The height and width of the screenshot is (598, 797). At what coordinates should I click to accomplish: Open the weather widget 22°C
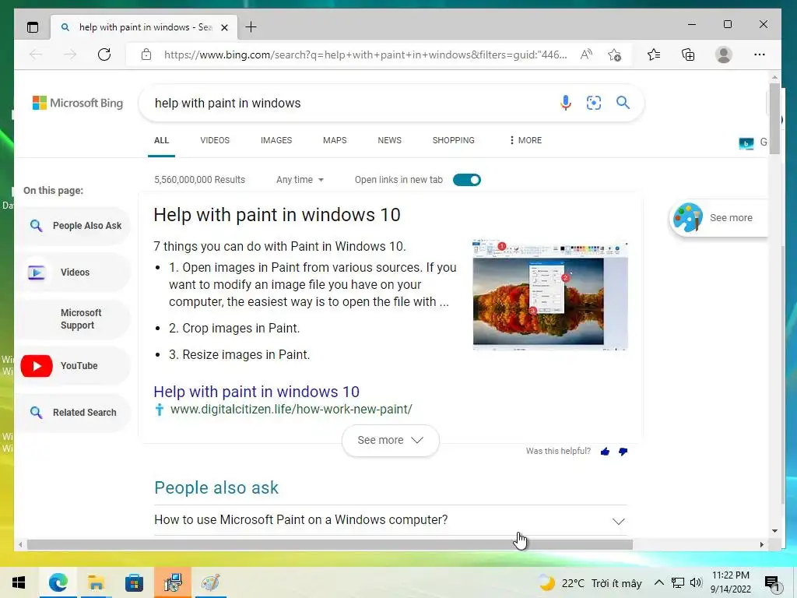(x=591, y=583)
